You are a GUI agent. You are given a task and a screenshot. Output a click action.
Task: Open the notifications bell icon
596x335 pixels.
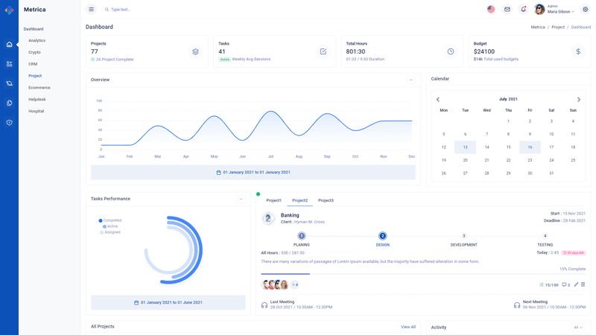point(523,10)
